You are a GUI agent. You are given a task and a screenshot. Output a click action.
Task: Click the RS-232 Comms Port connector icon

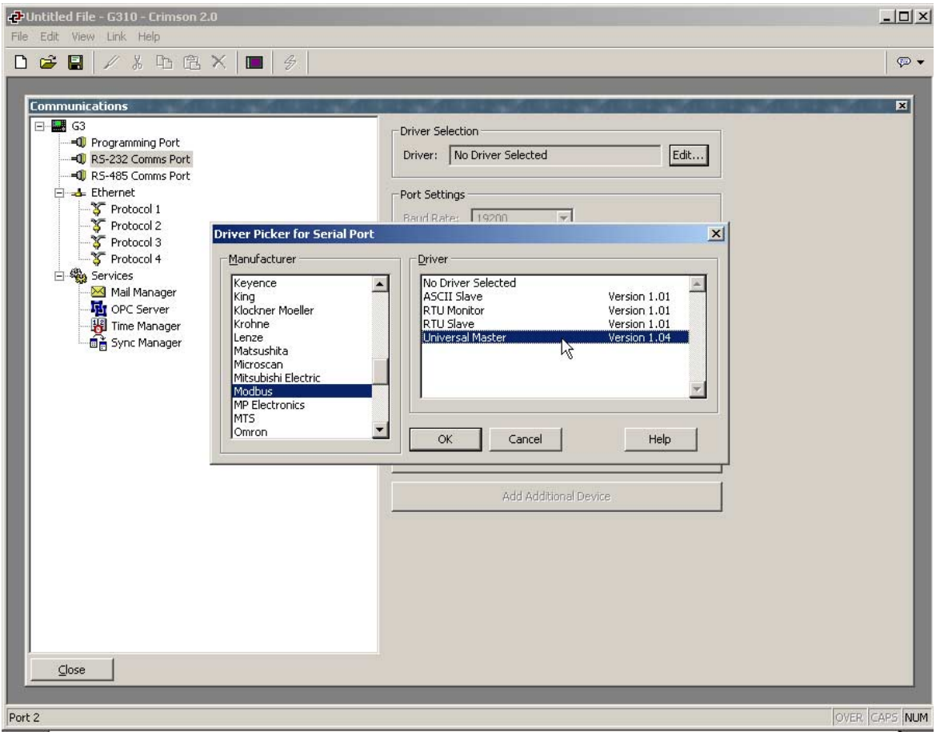click(x=78, y=159)
